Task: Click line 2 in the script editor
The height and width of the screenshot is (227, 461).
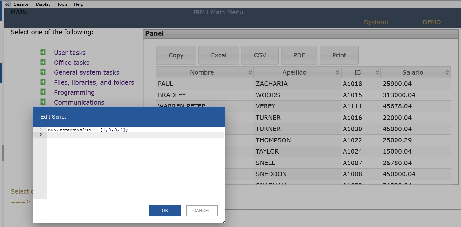Action: point(135,135)
